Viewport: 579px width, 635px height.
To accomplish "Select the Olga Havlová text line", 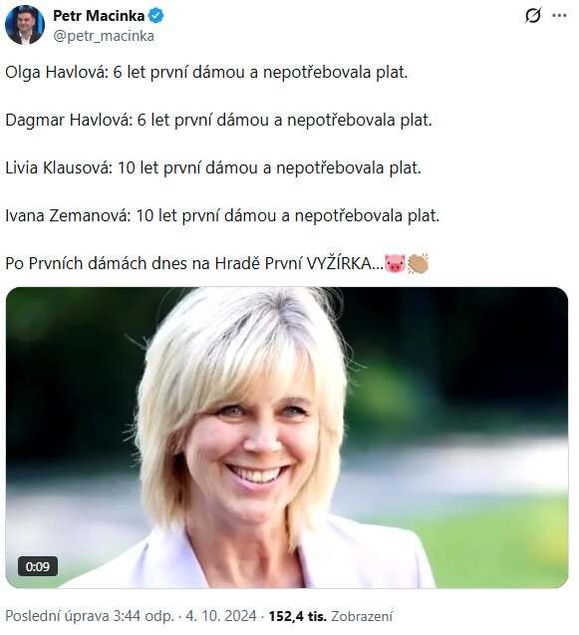I will click(206, 73).
